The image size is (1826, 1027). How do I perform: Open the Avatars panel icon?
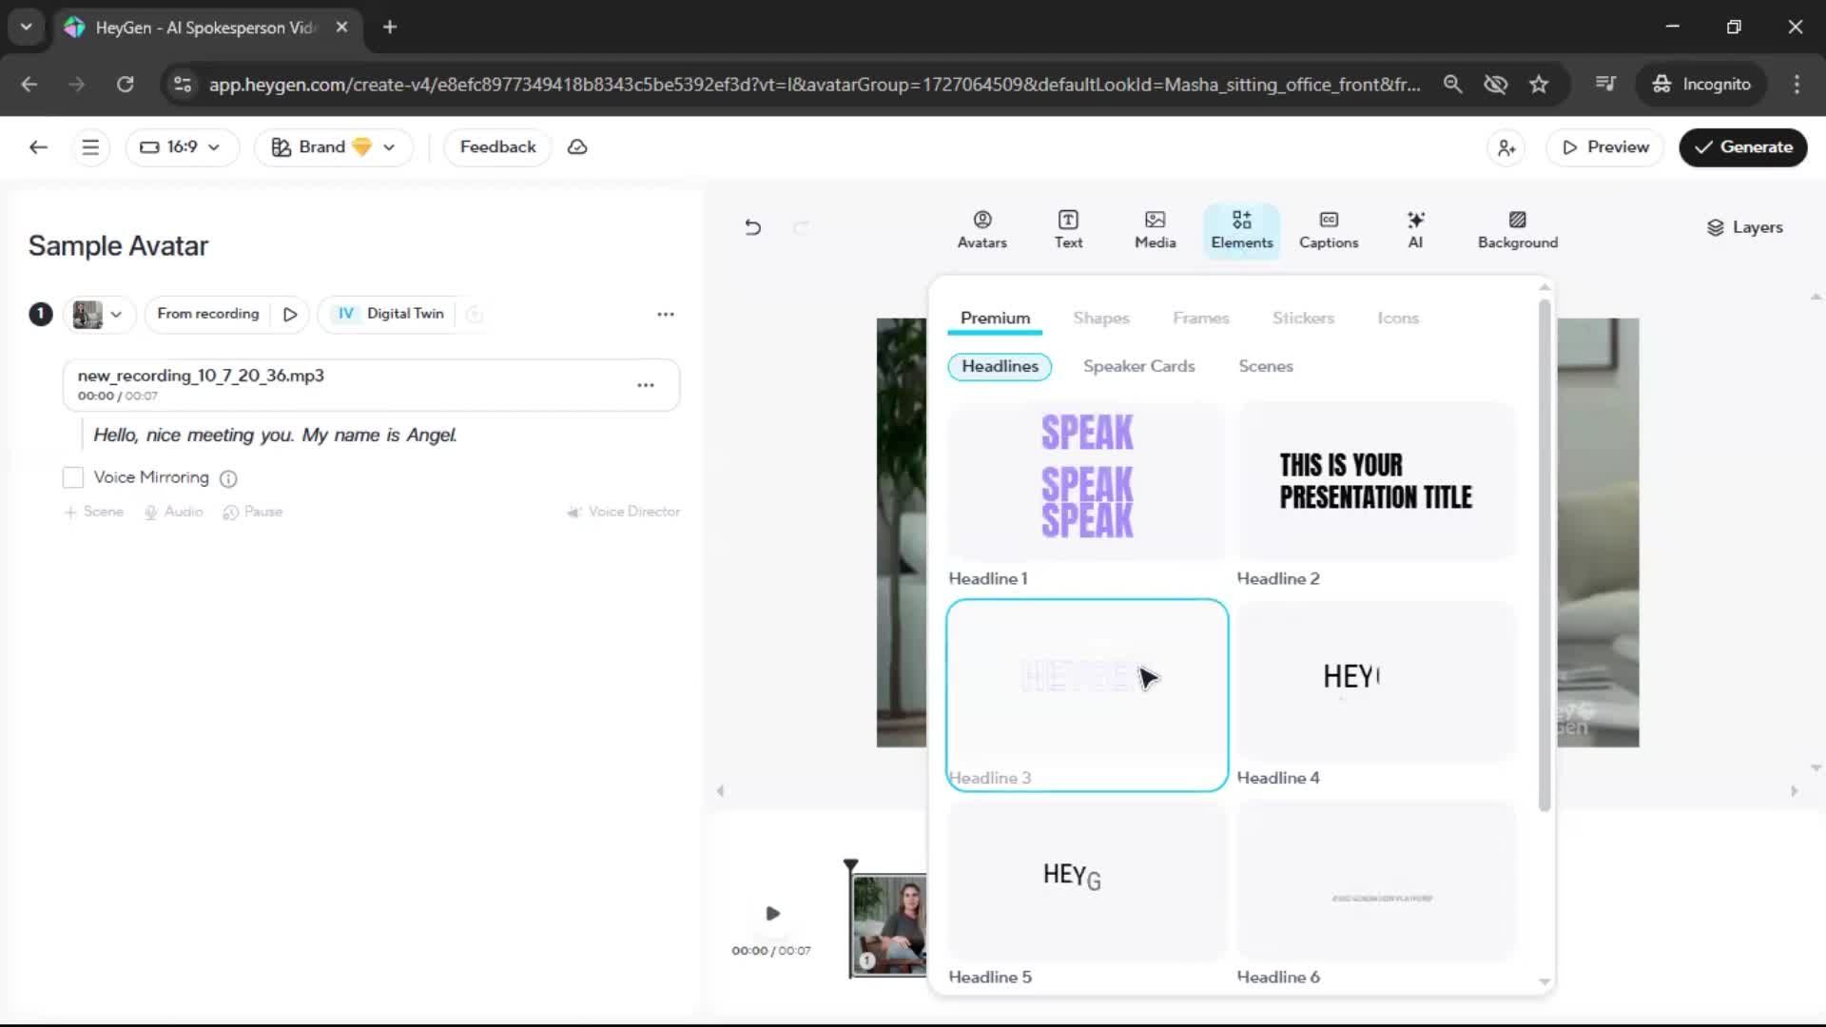coord(981,229)
